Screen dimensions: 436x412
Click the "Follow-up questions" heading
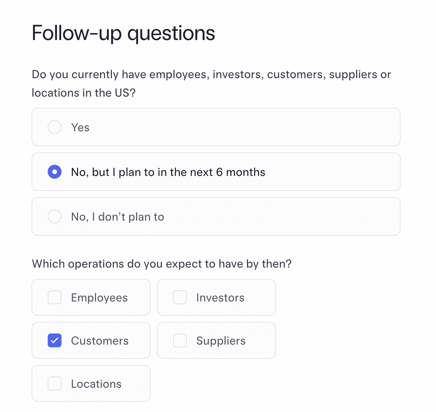(123, 33)
